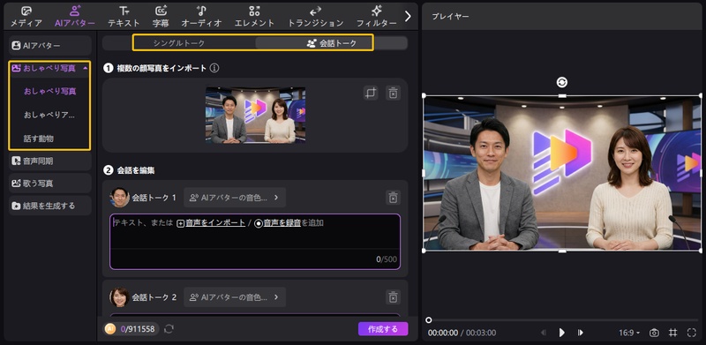
Task: Delete 会話トーク 2 with its trash icon
Action: tap(393, 297)
